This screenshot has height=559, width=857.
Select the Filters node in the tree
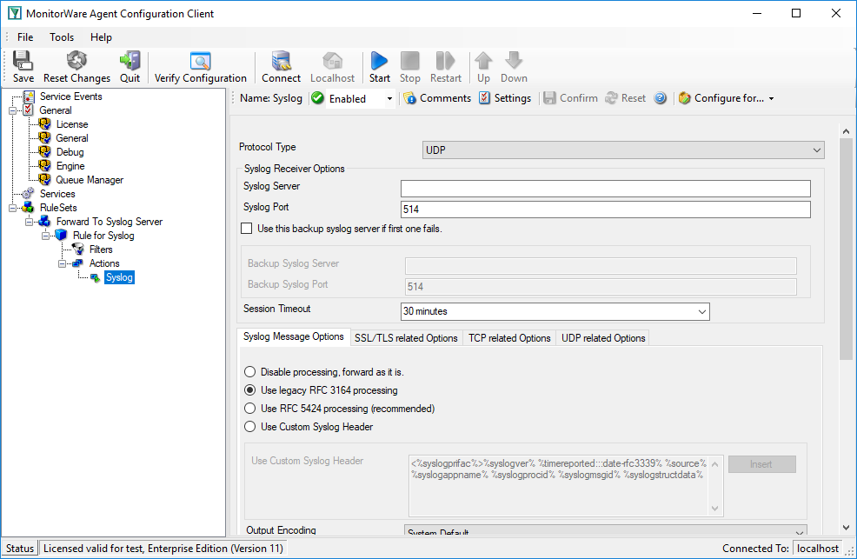(x=101, y=250)
